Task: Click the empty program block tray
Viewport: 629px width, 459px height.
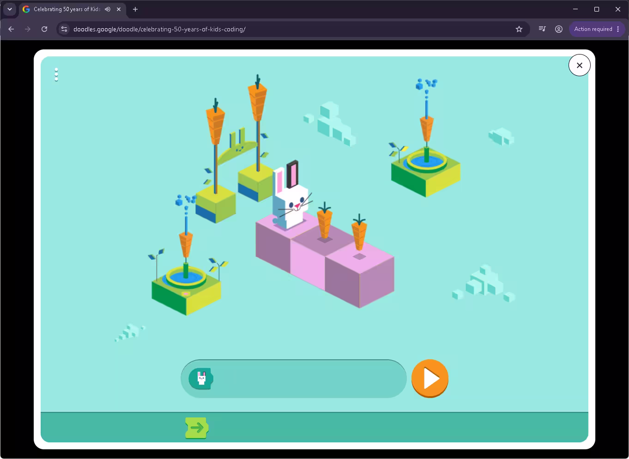Action: point(294,379)
